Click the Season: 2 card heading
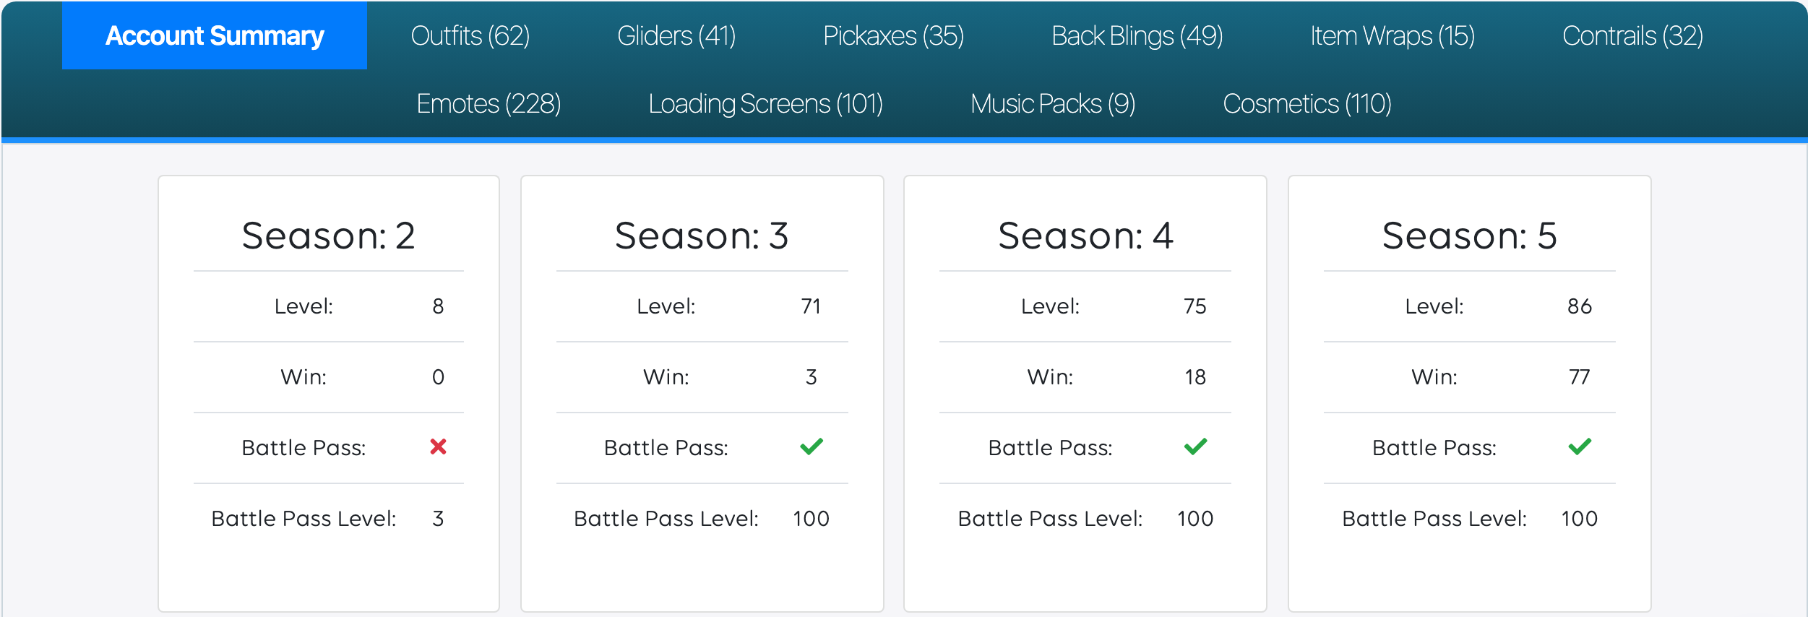 pyautogui.click(x=329, y=236)
